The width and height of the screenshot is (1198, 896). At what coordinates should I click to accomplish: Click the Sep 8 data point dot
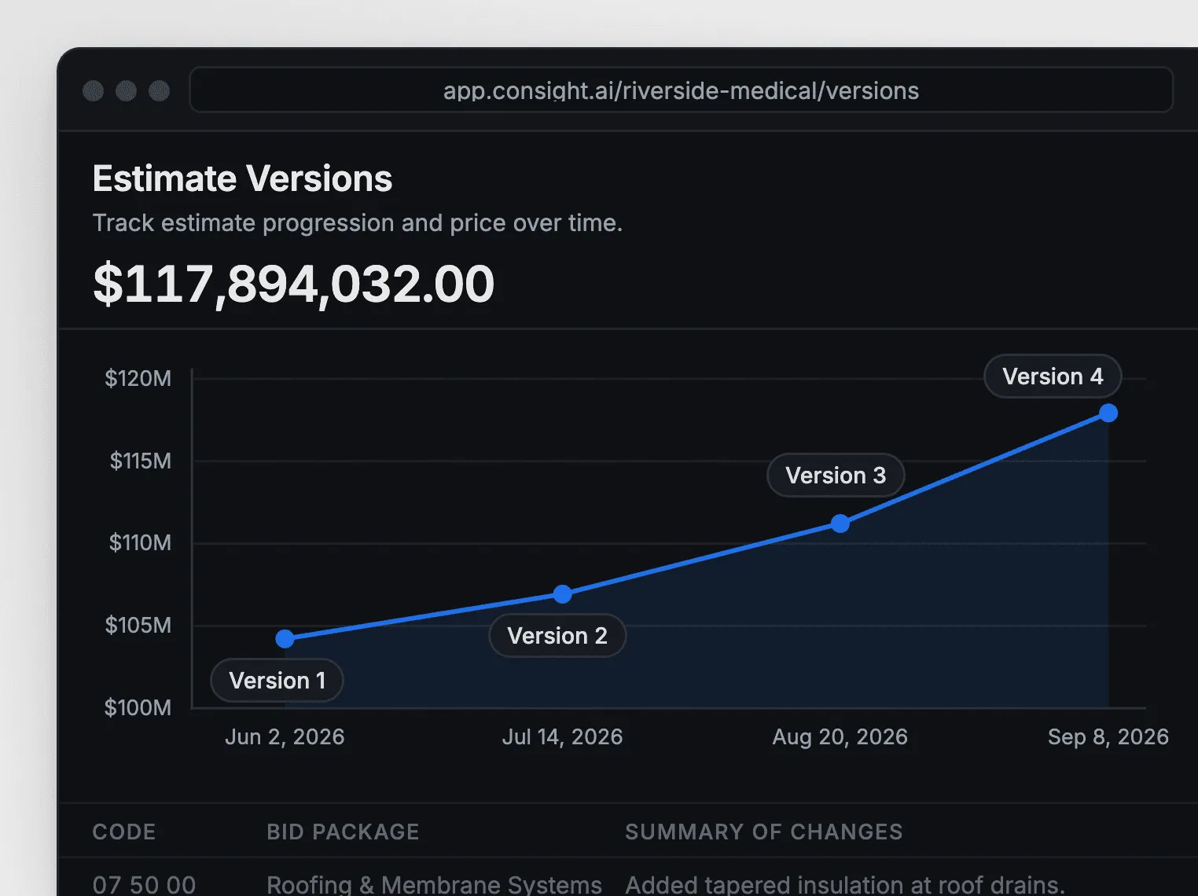[1108, 413]
